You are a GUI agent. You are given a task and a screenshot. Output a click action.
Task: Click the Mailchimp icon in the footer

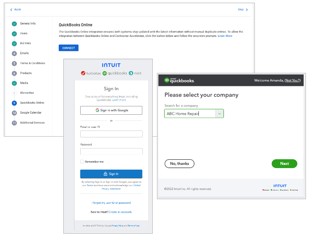(x=291, y=190)
